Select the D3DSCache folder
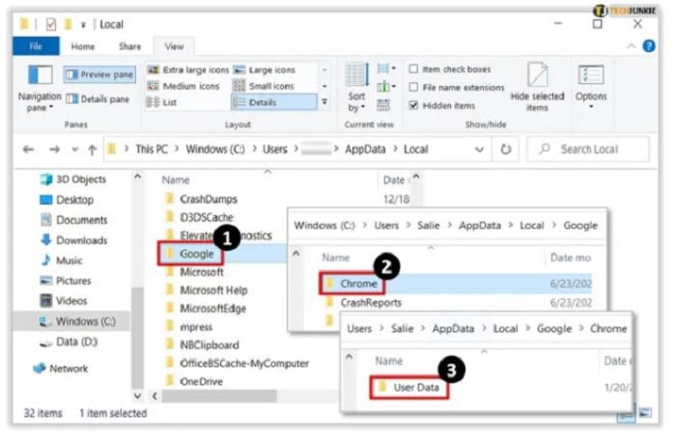The image size is (676, 438). (200, 217)
